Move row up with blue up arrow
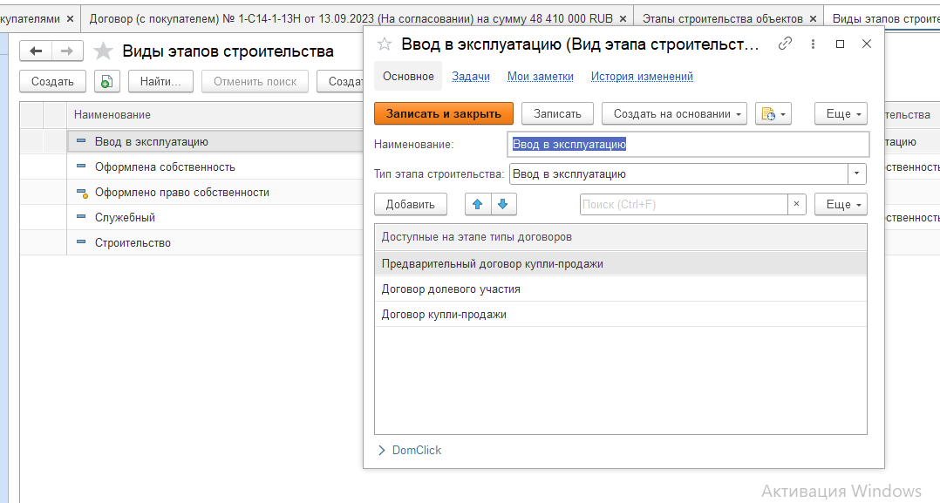 (477, 204)
